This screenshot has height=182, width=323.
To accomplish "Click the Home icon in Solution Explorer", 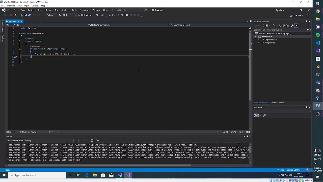I will tap(263, 26).
